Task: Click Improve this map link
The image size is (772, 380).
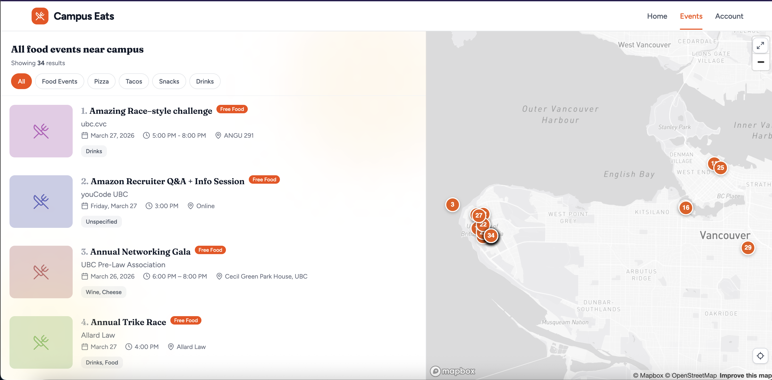Action: (x=745, y=375)
